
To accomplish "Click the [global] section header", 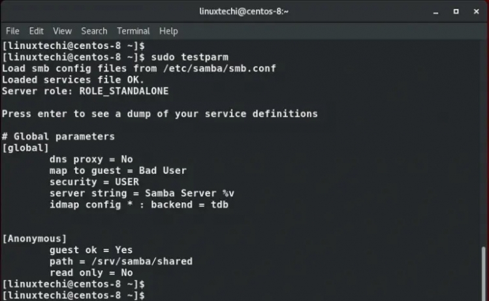I will point(25,148).
